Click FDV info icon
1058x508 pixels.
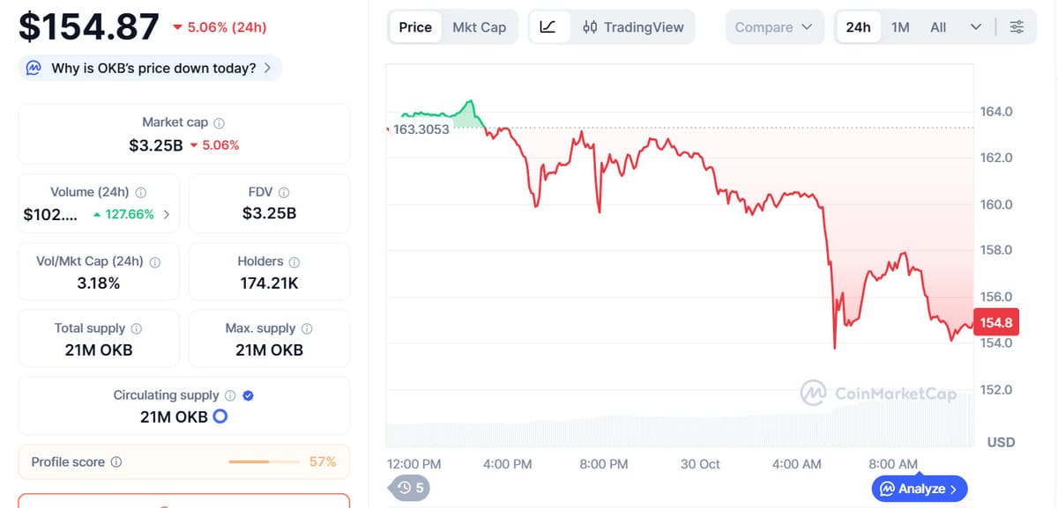[284, 193]
